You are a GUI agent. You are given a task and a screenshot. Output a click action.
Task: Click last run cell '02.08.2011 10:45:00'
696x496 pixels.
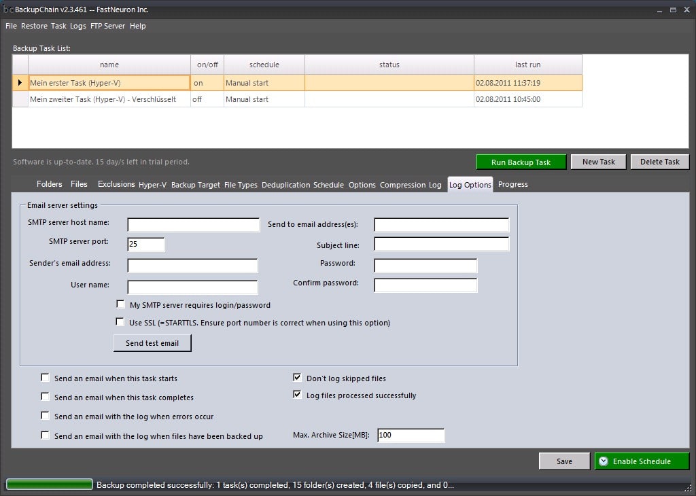[527, 99]
